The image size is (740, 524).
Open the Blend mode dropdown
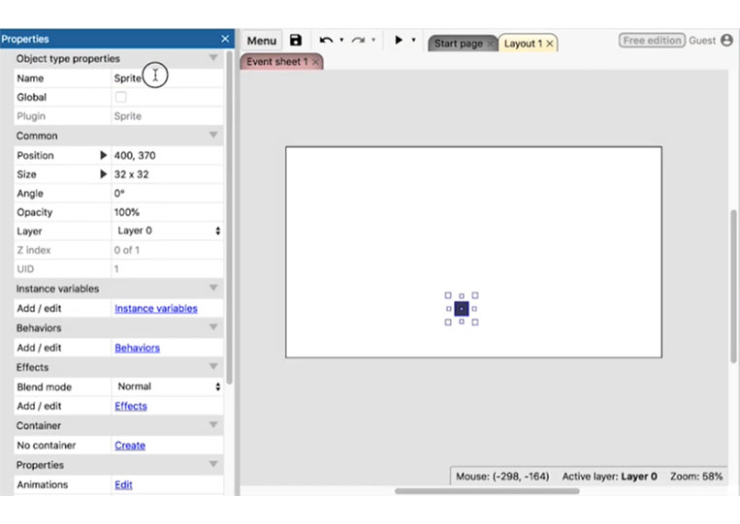[x=167, y=386]
